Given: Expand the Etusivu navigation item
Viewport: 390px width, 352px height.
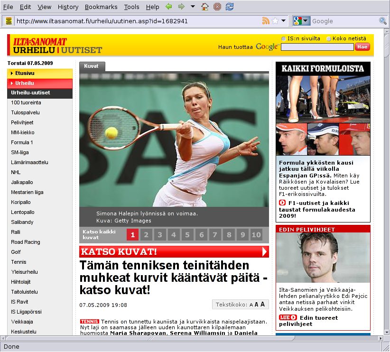Looking at the screenshot, I should click(40, 74).
